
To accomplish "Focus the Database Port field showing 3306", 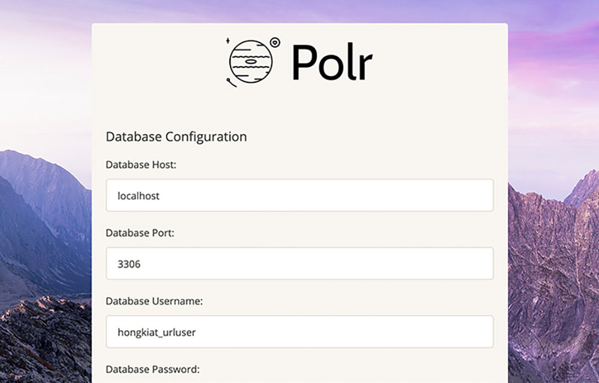I will coord(299,263).
